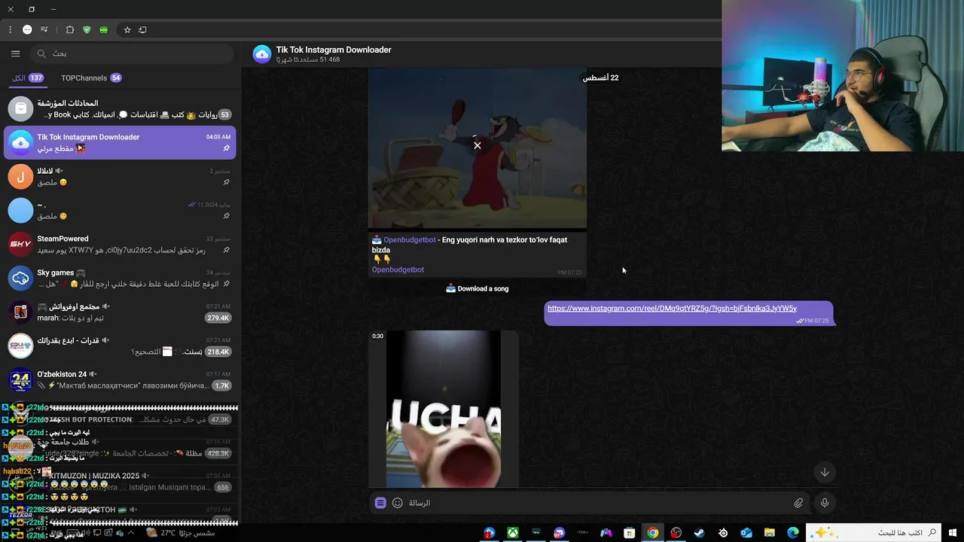Screen dimensions: 964x542
Task: Open the 27°C weather widget
Action: click(x=181, y=533)
